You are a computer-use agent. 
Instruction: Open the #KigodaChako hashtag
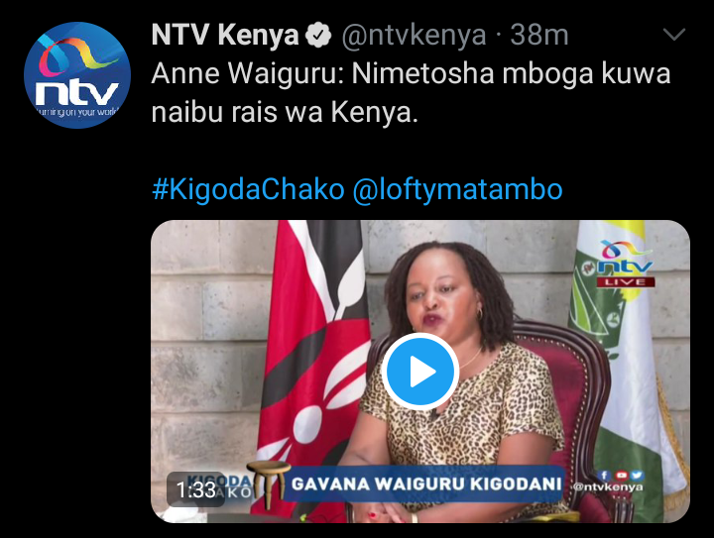pyautogui.click(x=248, y=189)
